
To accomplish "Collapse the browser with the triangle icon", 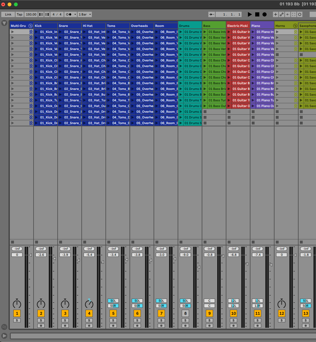I will [4, 23].
